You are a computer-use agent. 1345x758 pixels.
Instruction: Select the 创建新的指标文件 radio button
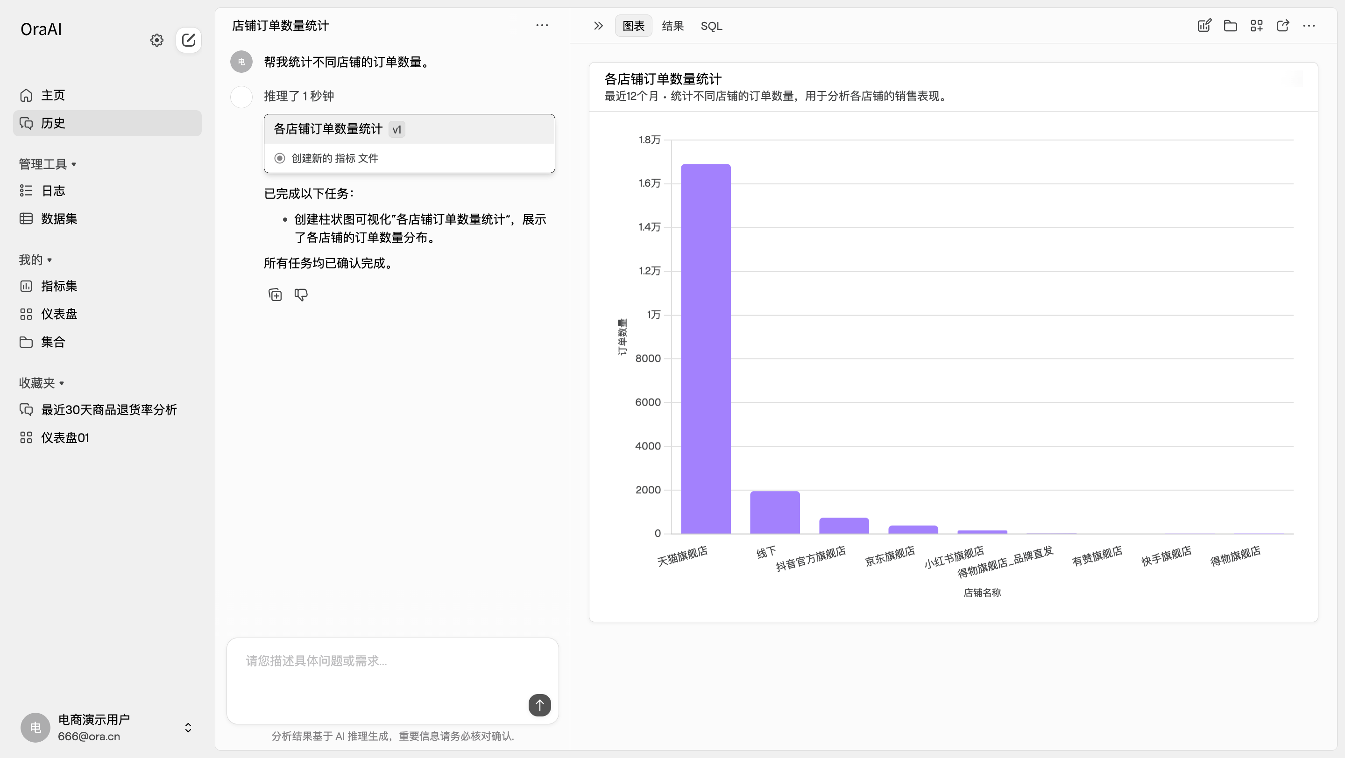(279, 158)
